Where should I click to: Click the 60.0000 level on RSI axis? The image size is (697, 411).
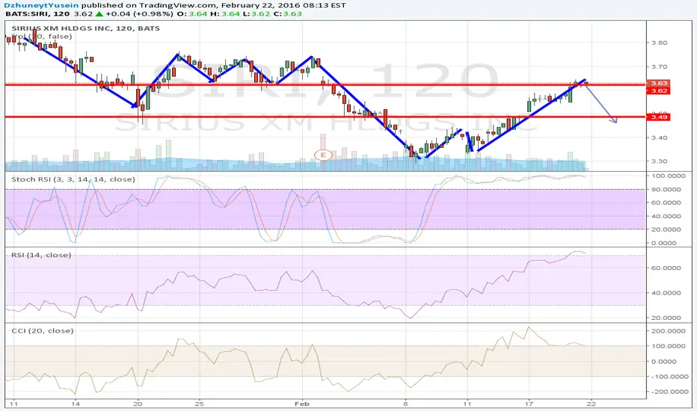click(666, 268)
